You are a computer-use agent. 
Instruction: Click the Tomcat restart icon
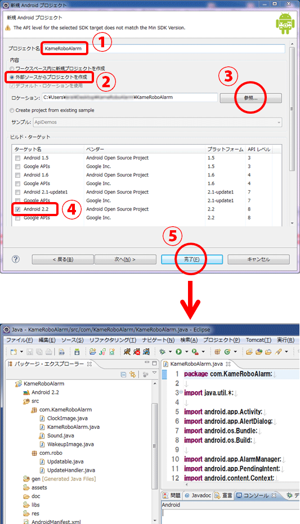[x=146, y=352]
